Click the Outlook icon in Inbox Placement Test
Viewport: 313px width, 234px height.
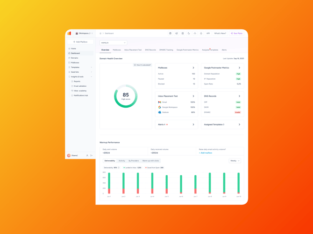159,112
